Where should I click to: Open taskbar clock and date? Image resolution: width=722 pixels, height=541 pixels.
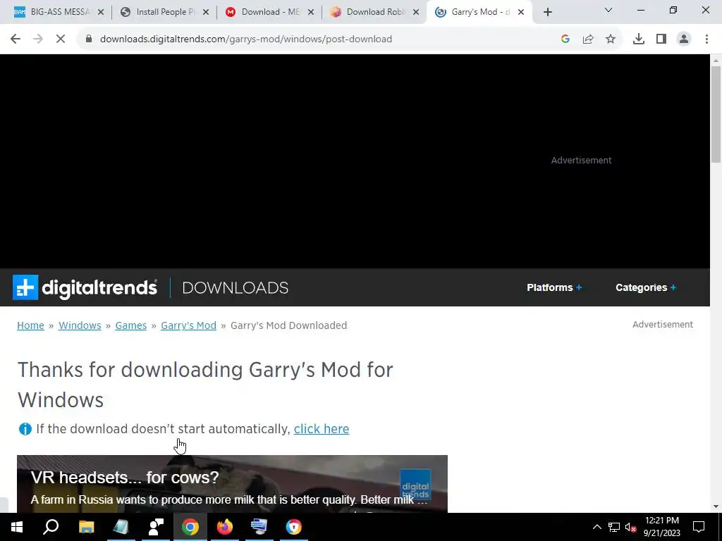(x=661, y=527)
